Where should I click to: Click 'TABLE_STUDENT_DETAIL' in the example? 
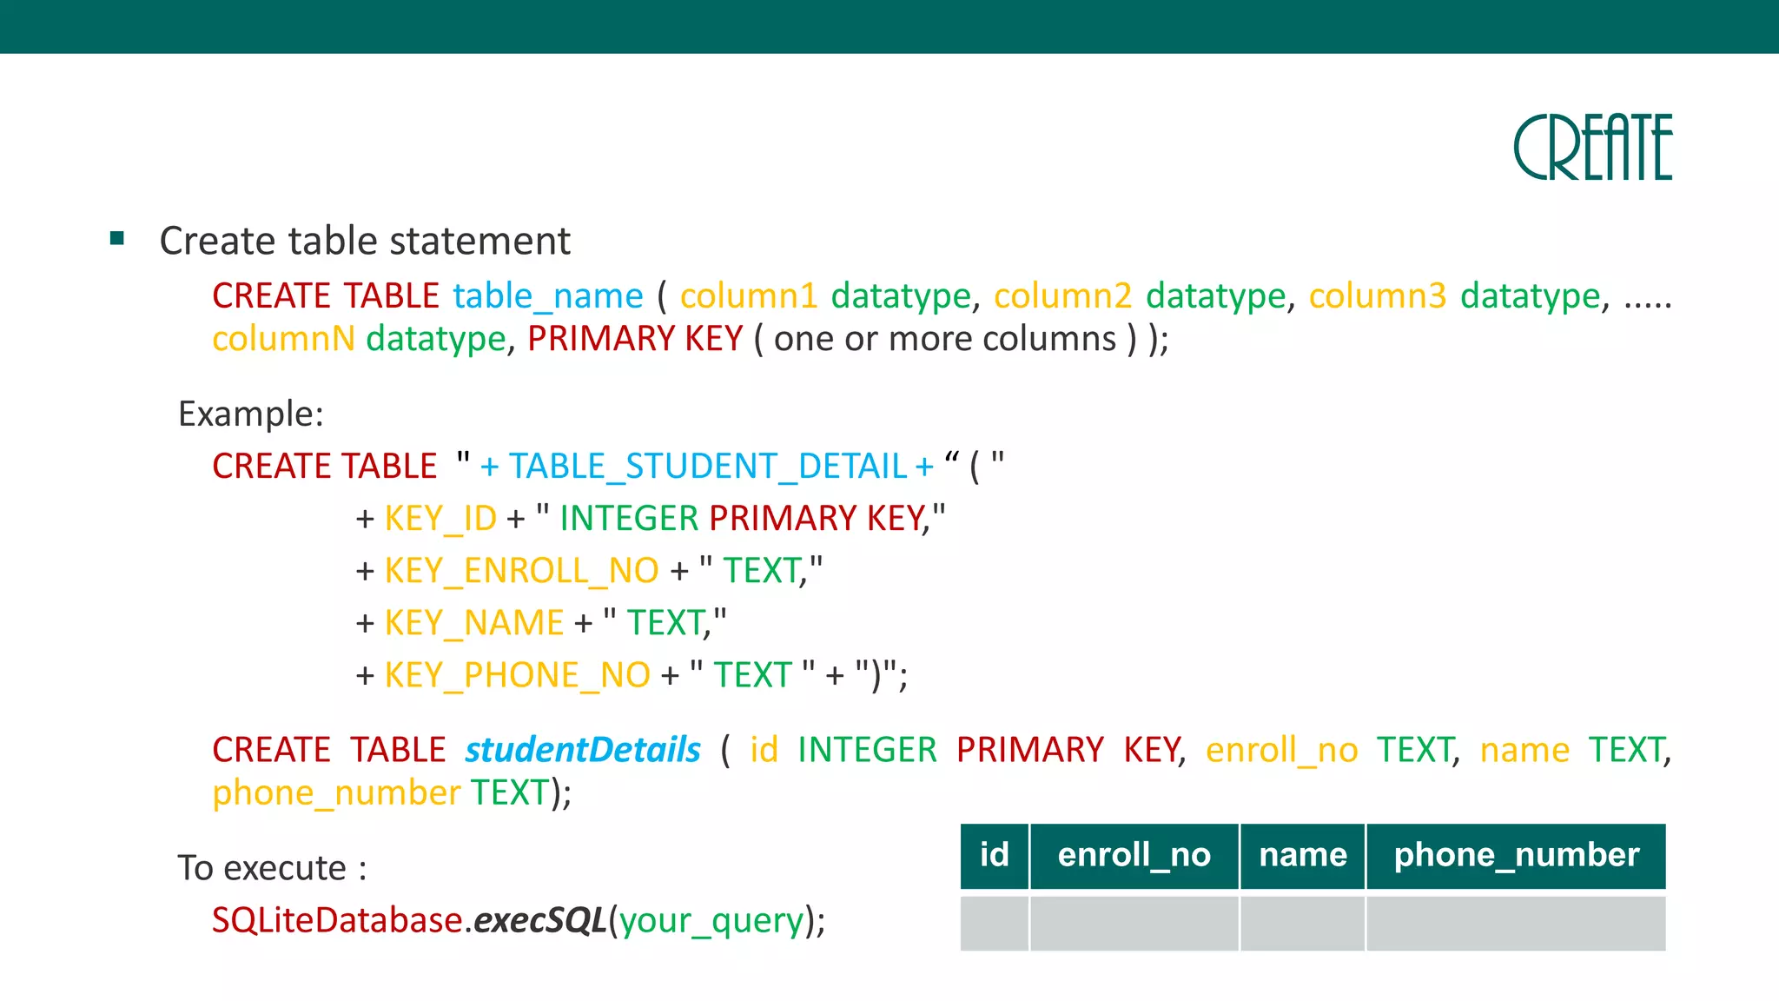708,467
